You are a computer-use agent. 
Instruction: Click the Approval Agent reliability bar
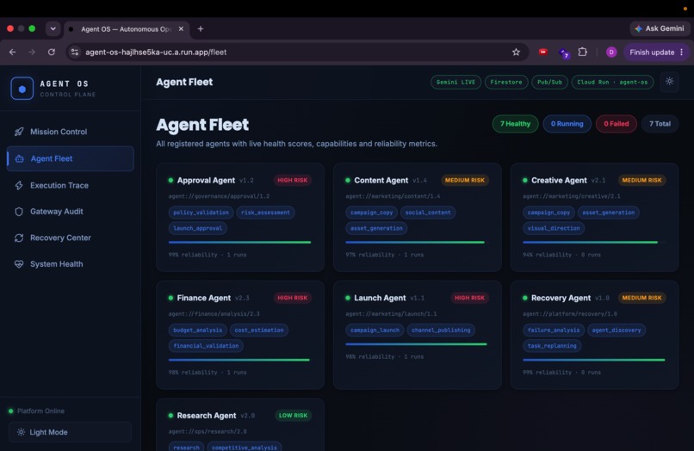tap(239, 242)
